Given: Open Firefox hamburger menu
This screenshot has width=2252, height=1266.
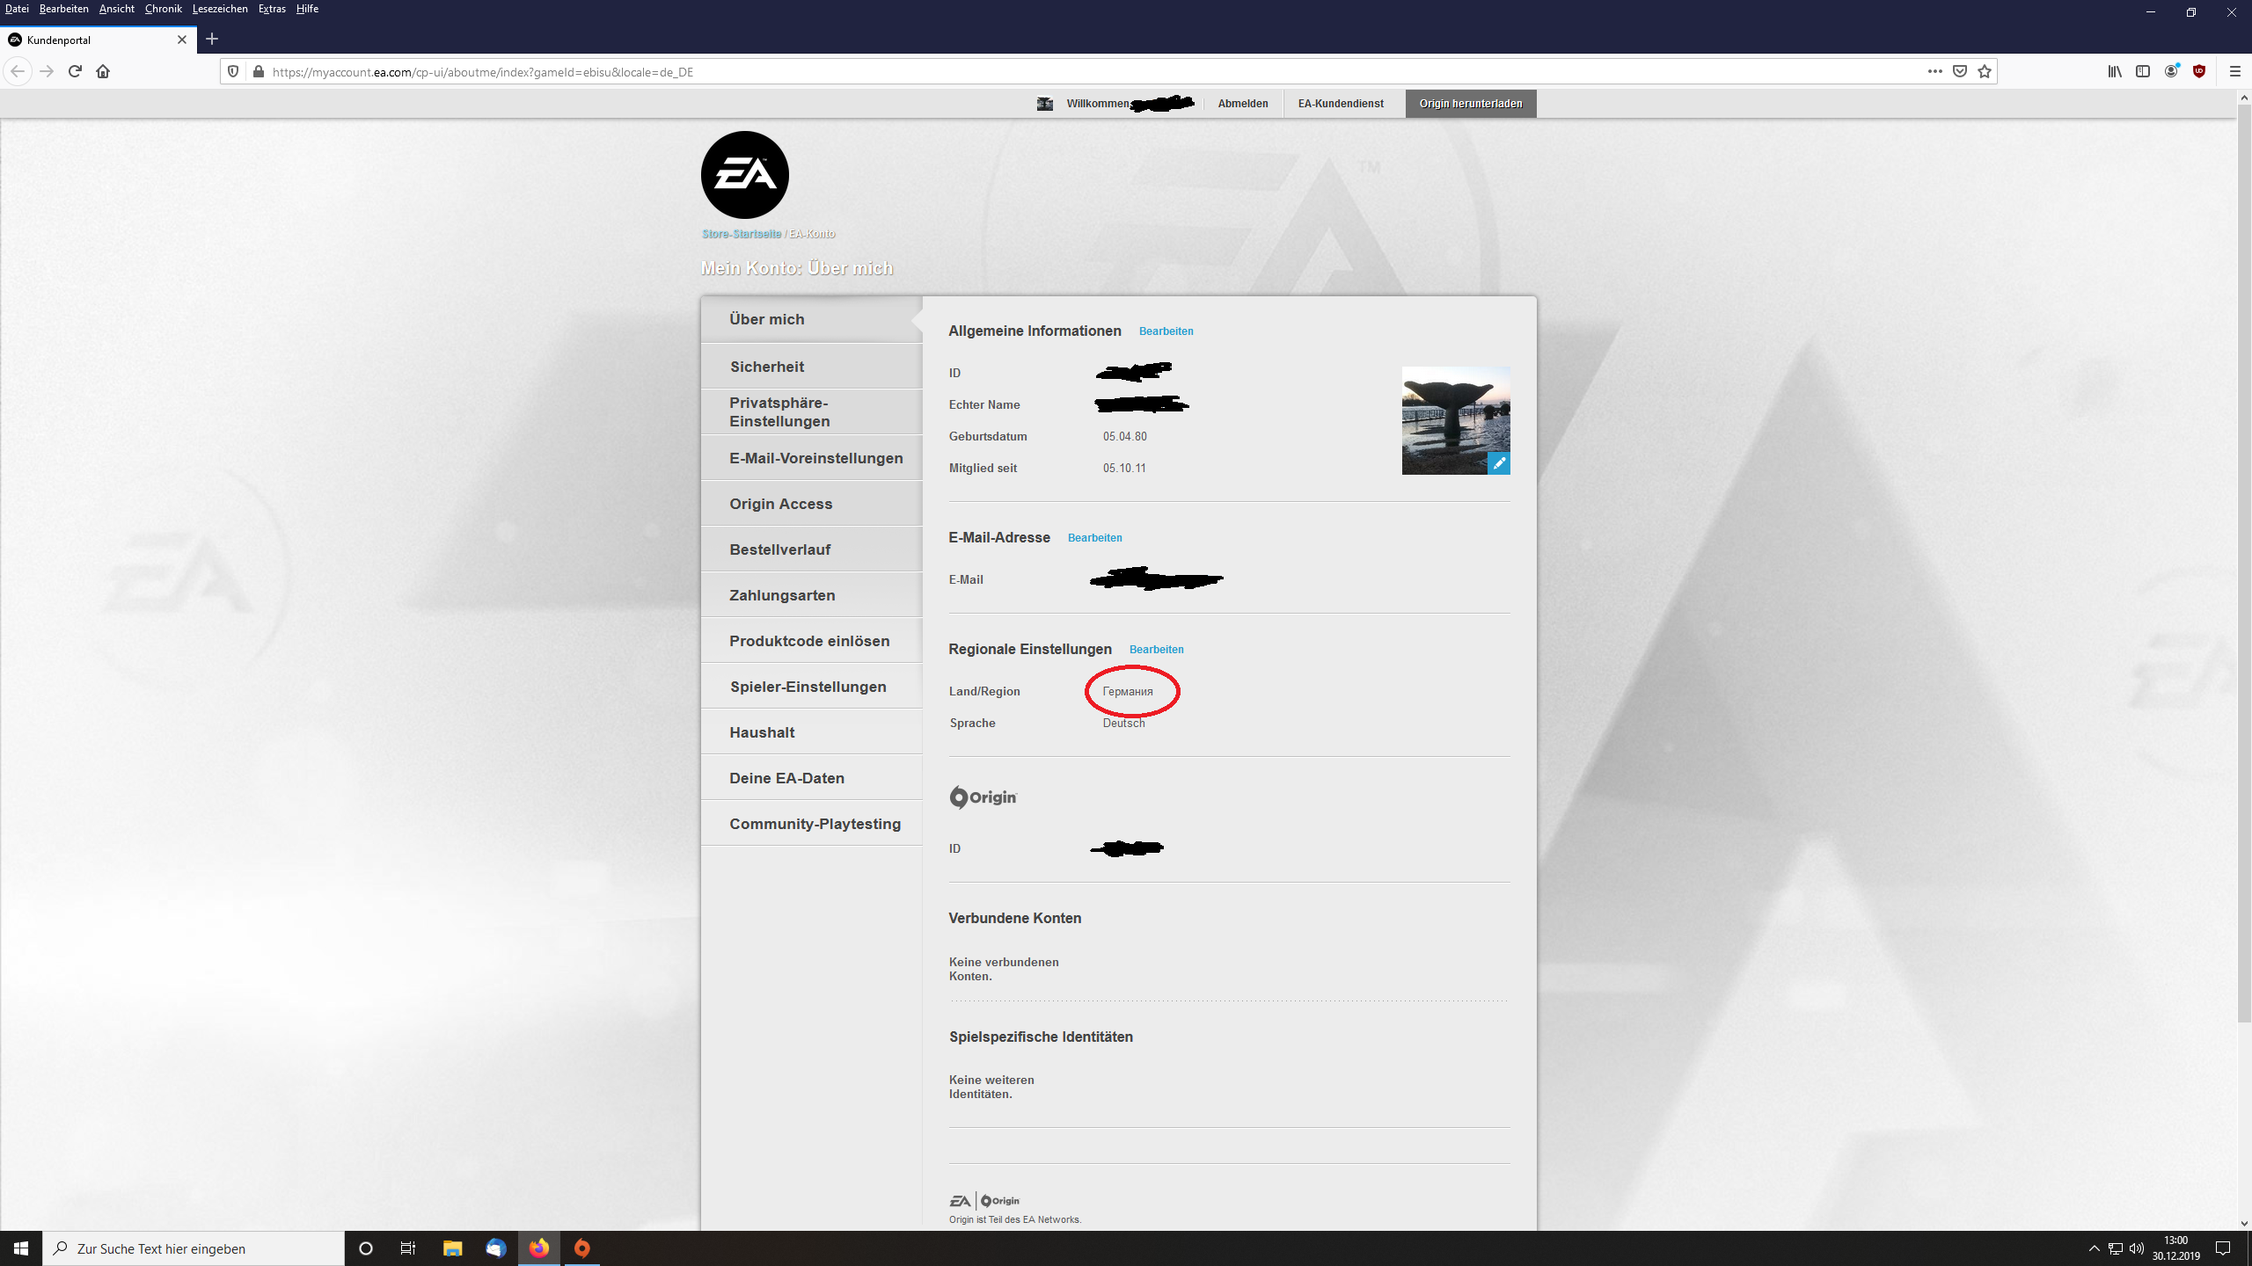Looking at the screenshot, I should [x=2234, y=71].
